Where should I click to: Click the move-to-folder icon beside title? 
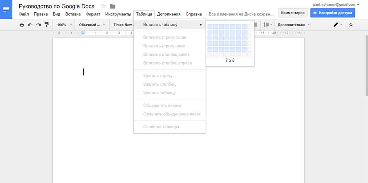click(x=113, y=6)
